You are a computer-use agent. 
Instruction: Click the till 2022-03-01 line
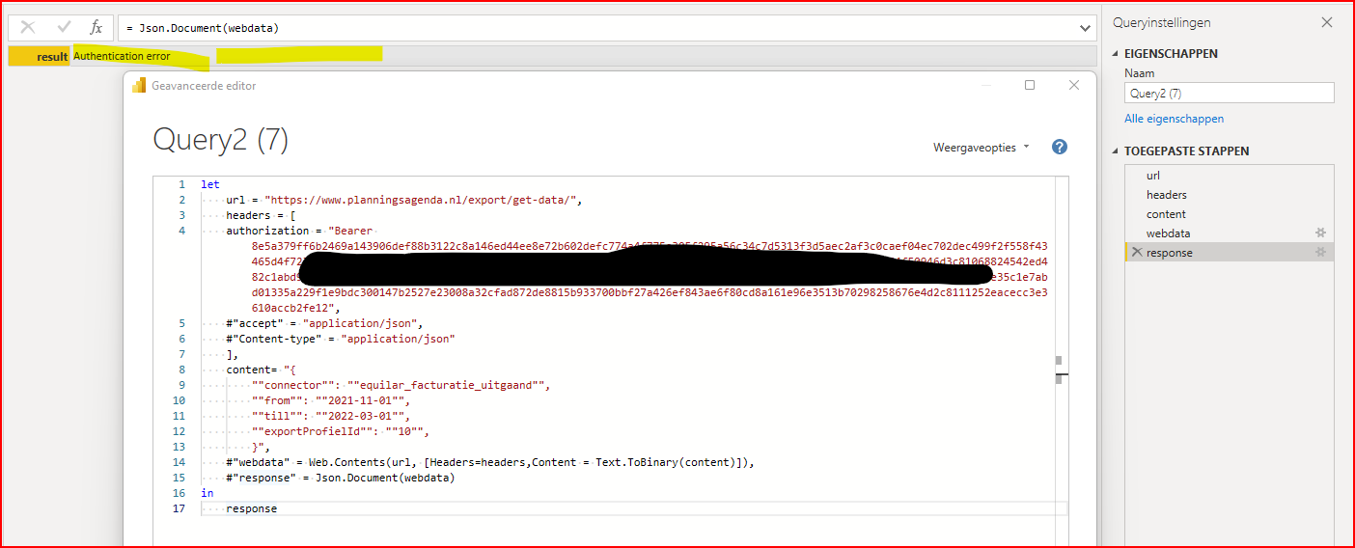click(330, 416)
